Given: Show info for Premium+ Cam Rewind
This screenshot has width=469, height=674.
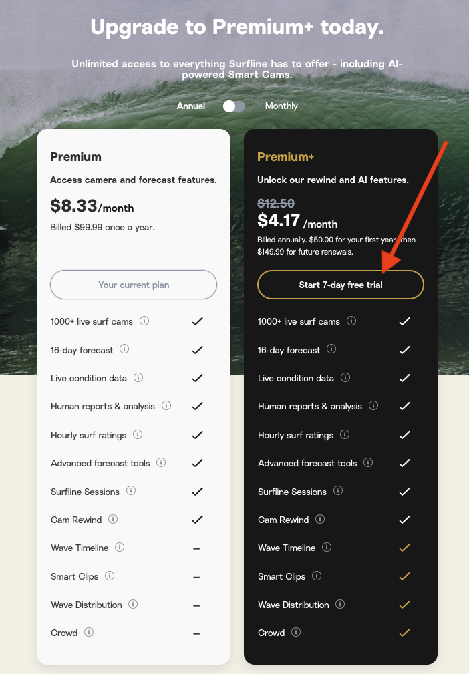Looking at the screenshot, I should point(320,519).
